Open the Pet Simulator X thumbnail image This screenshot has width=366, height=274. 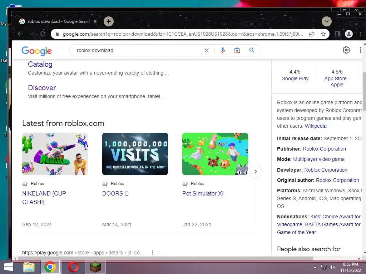click(x=215, y=154)
